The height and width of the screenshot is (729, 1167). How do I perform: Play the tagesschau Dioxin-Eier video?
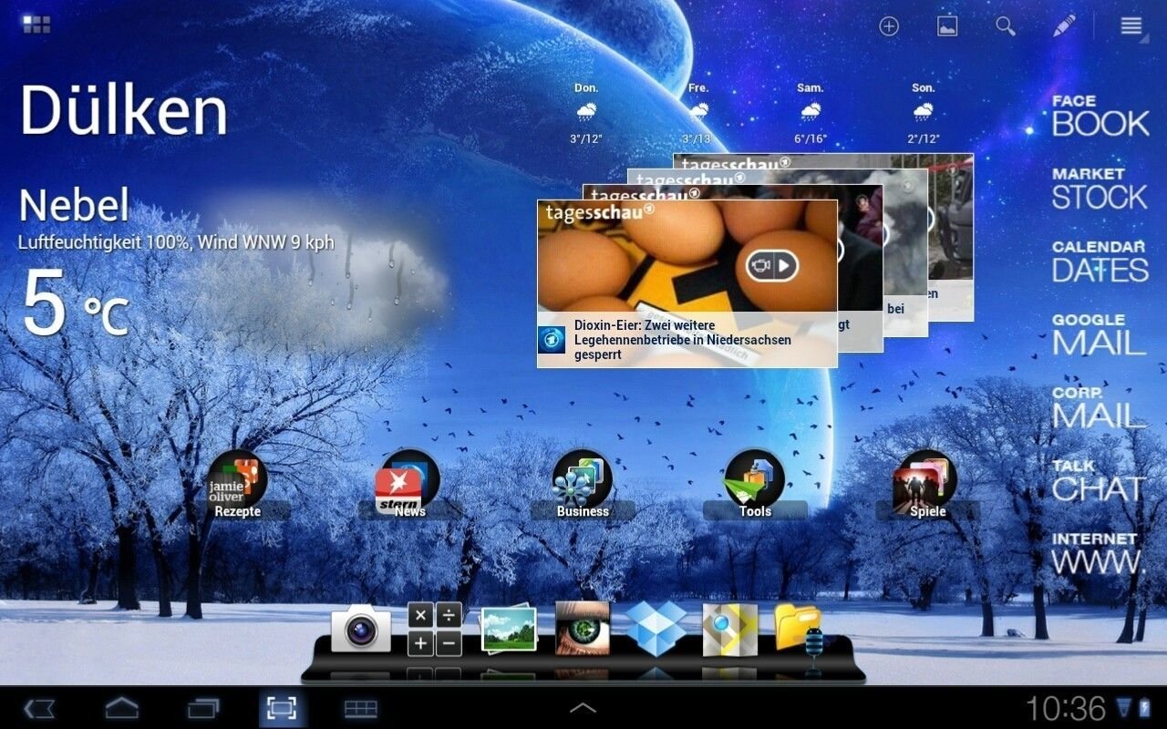(772, 265)
